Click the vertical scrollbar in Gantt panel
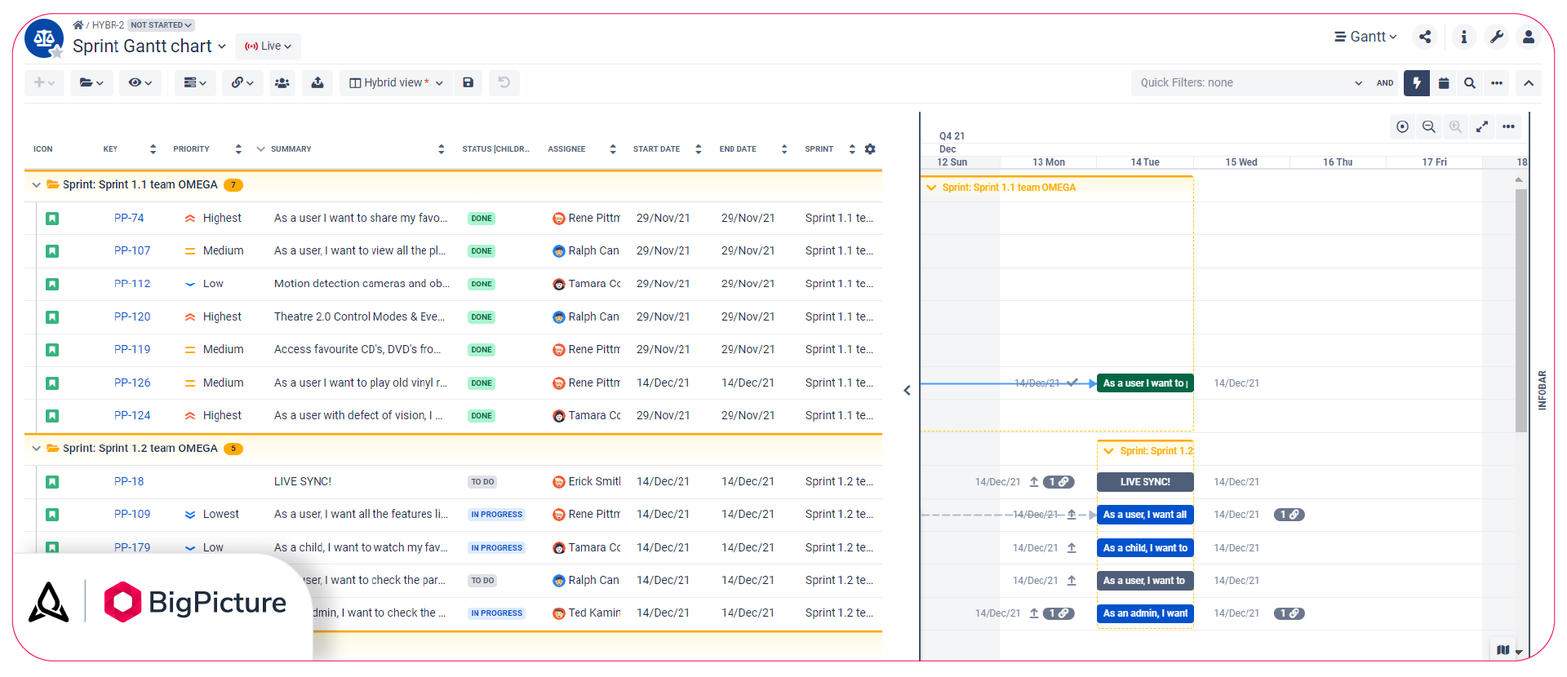Image resolution: width=1567 pixels, height=677 pixels. [1520, 310]
